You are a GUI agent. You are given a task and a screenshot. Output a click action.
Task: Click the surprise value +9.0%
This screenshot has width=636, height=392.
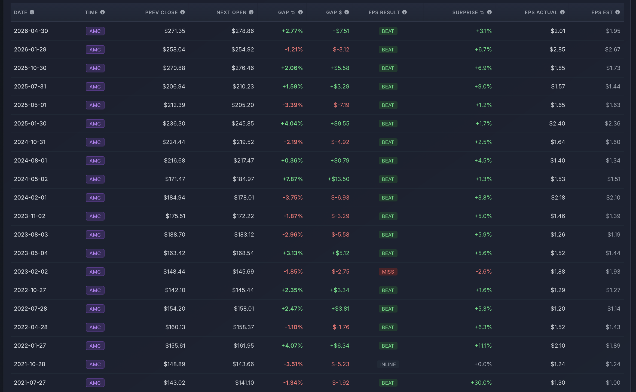pyautogui.click(x=483, y=87)
